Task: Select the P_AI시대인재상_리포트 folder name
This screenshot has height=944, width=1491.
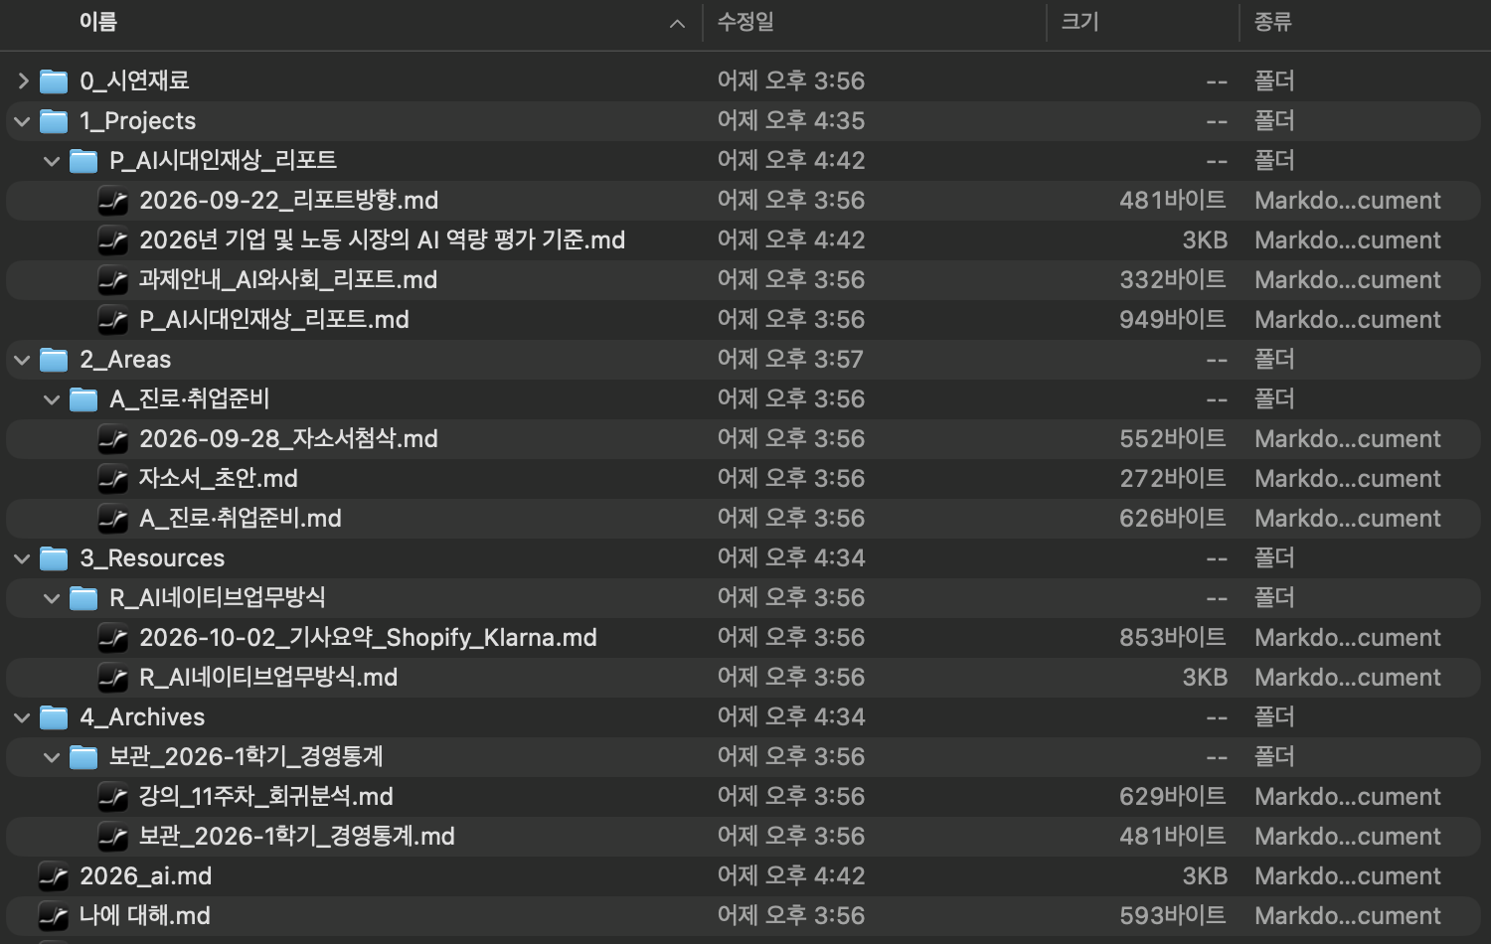Action: coord(224,161)
